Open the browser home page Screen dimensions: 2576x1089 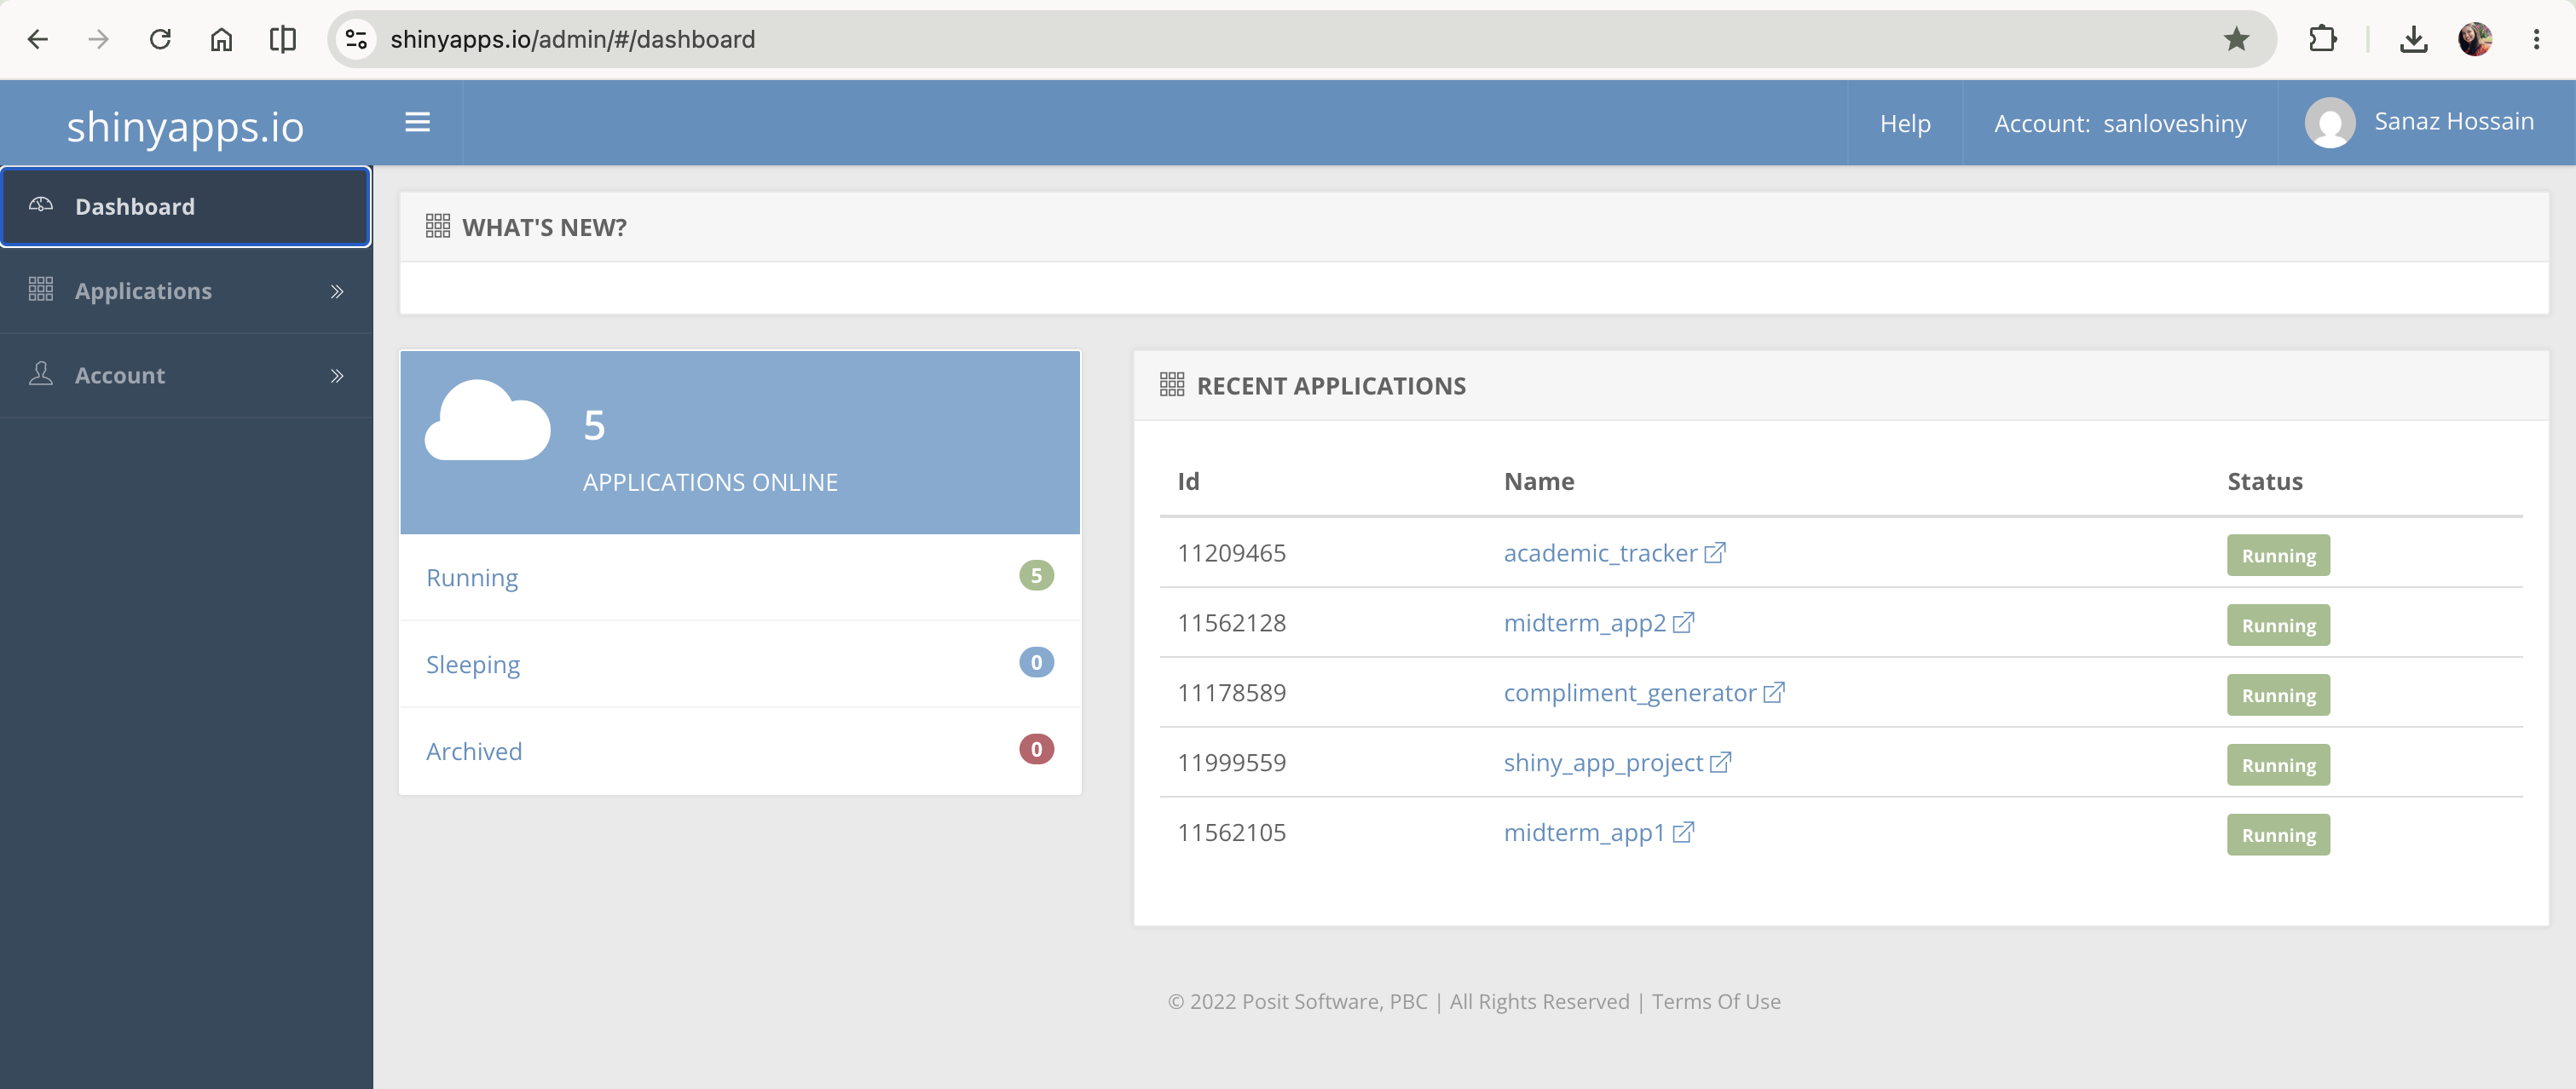pyautogui.click(x=221, y=39)
